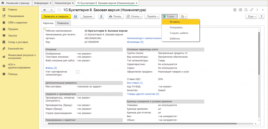
Task: Open the Еще dropdown menu
Action: coord(251,16)
